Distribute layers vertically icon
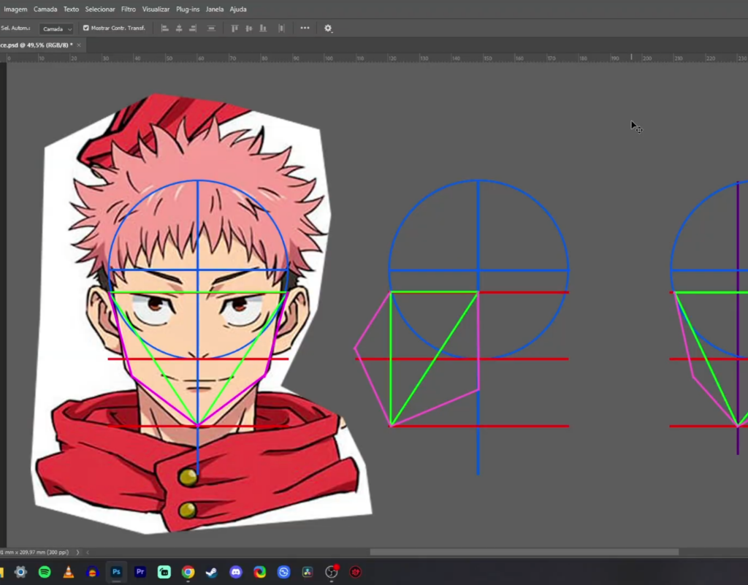 coord(211,28)
